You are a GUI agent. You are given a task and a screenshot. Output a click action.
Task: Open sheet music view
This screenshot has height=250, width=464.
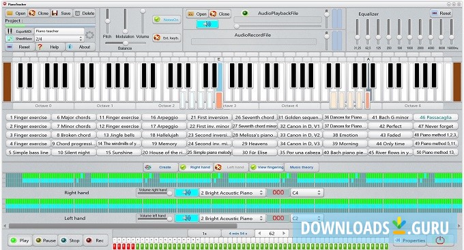pos(20,39)
